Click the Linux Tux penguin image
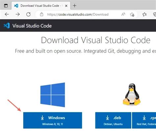 pyautogui.click(x=132, y=94)
